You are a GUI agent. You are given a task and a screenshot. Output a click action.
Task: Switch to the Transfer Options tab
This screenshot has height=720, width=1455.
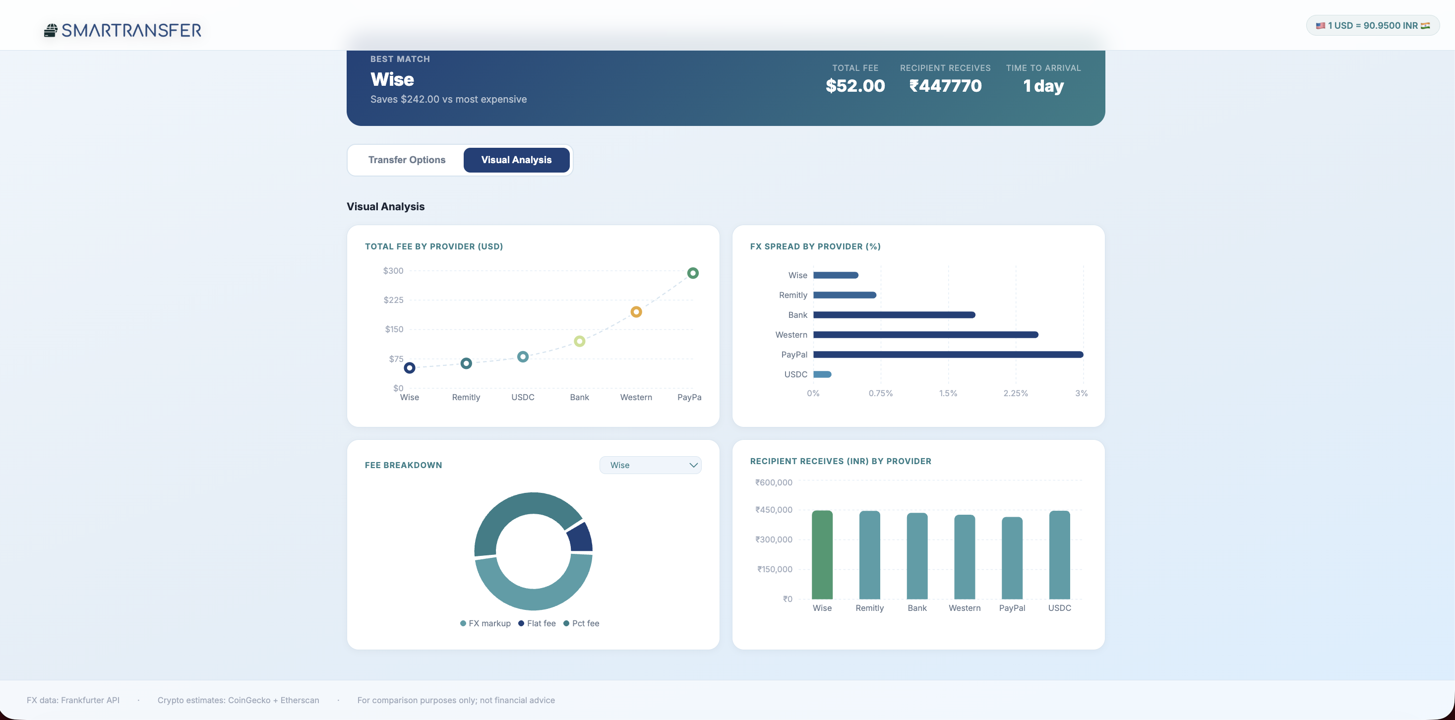[x=407, y=160]
